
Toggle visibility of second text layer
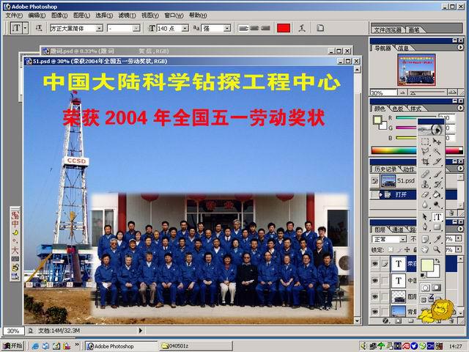375,280
